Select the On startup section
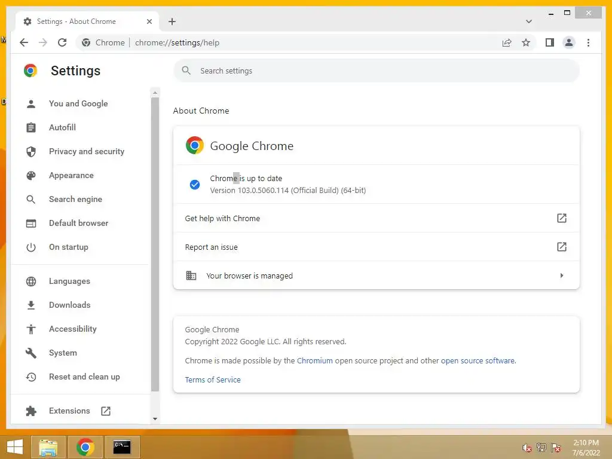 (69, 247)
